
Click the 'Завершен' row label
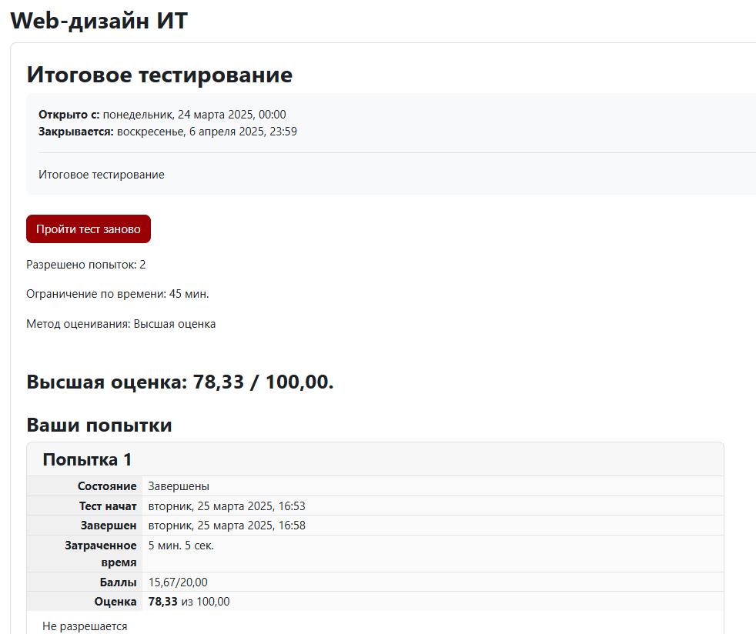pyautogui.click(x=109, y=525)
